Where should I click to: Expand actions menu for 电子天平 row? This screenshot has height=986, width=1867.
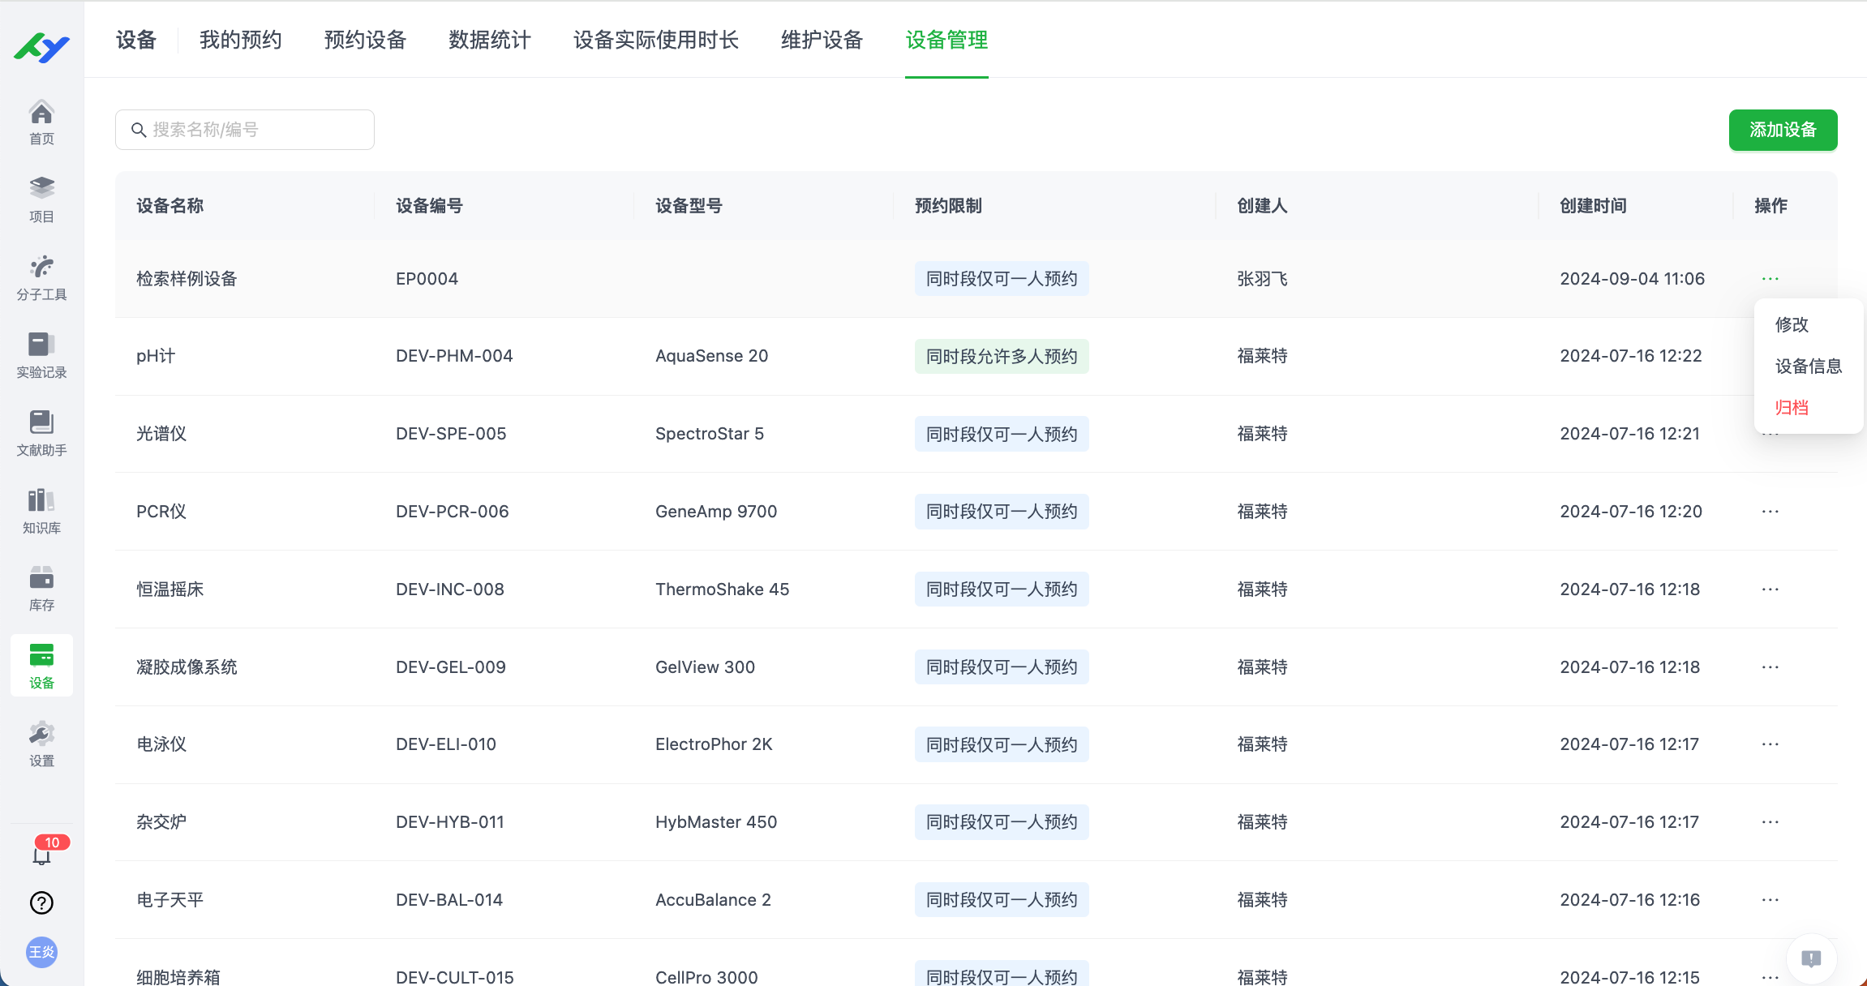pos(1770,900)
